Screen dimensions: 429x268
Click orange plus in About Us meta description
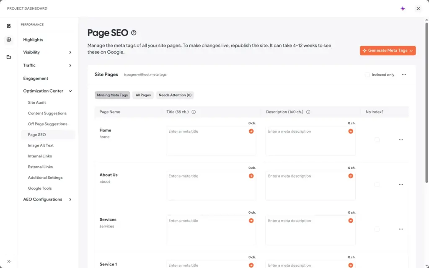tap(351, 176)
